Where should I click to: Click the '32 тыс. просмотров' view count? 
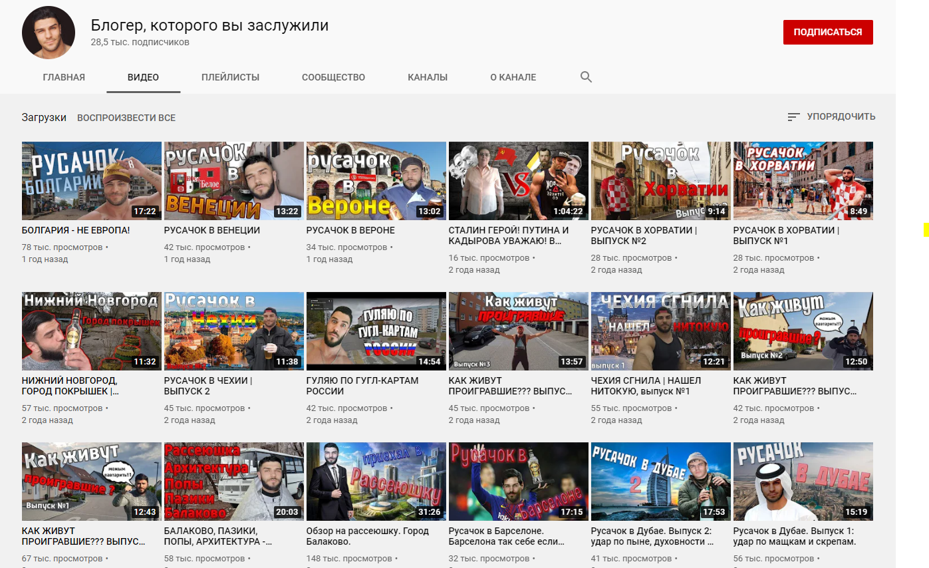pyautogui.click(x=489, y=559)
